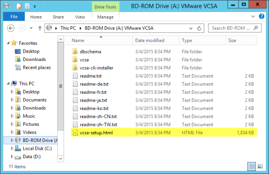Screen dimensions: 269x174
Task: Select This PC in address breadcrumb
Action: coord(68,28)
